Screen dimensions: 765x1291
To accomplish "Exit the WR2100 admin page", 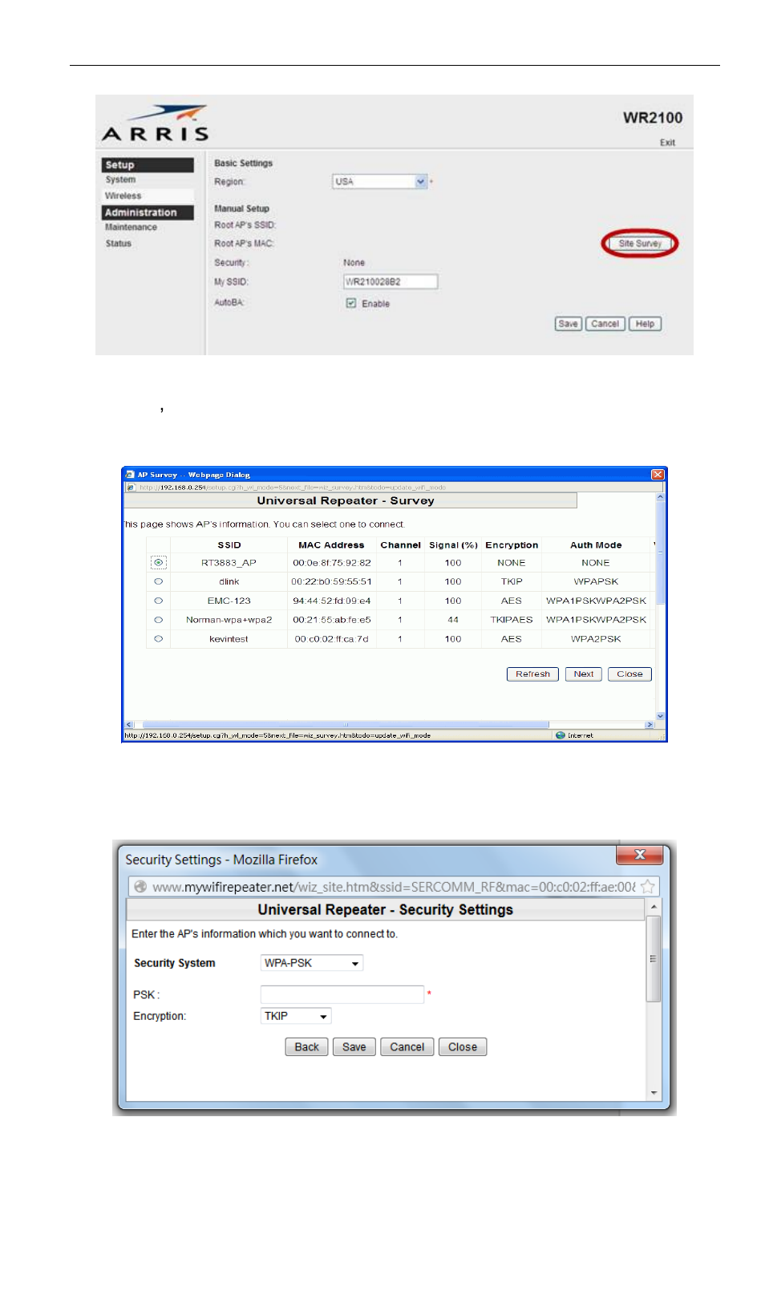I will [667, 143].
